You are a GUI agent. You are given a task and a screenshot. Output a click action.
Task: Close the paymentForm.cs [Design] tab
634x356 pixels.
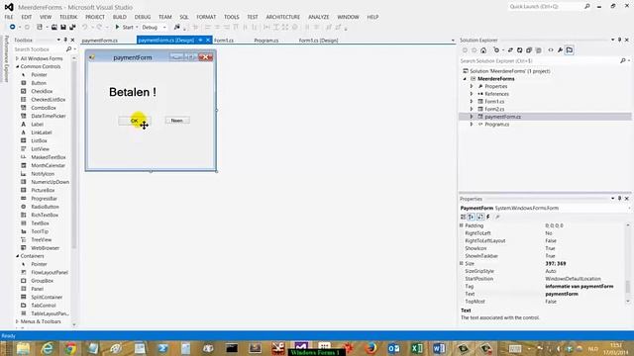[208, 41]
